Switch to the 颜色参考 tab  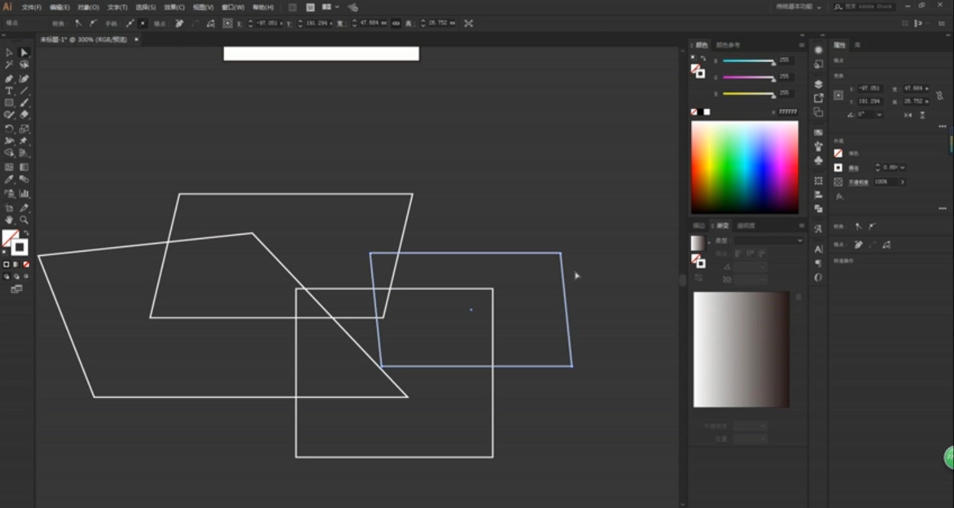pos(728,45)
